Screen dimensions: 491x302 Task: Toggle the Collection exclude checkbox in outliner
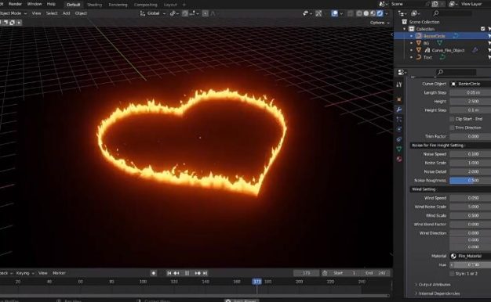482,29
